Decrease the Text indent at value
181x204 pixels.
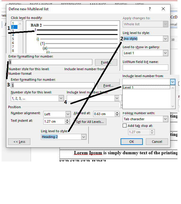[67, 123]
